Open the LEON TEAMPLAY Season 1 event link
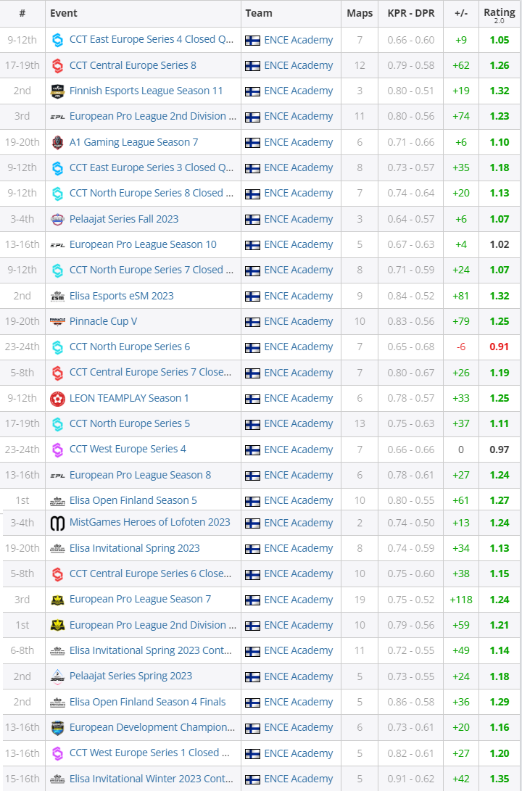Image resolution: width=522 pixels, height=791 pixels. tap(129, 398)
